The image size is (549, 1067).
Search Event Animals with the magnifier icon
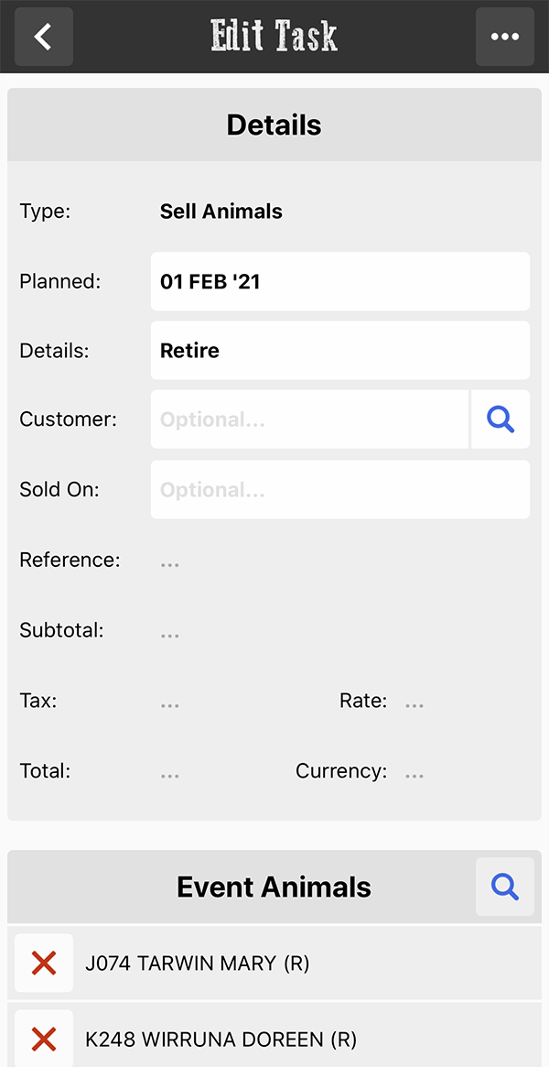(x=505, y=887)
